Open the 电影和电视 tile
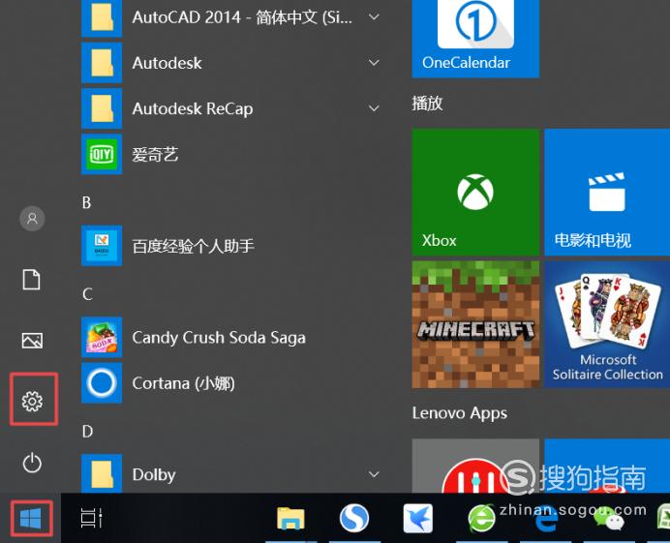670x543 pixels. (607, 193)
